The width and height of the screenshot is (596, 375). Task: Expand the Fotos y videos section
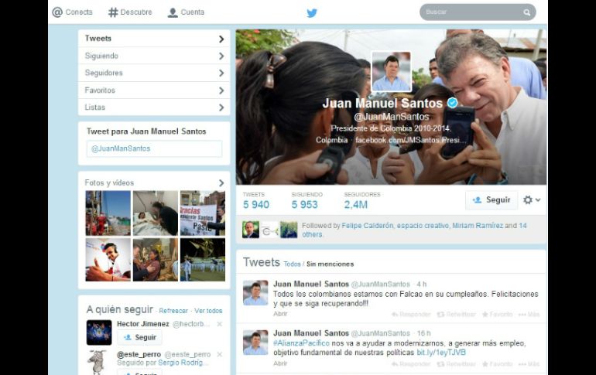pos(221,183)
